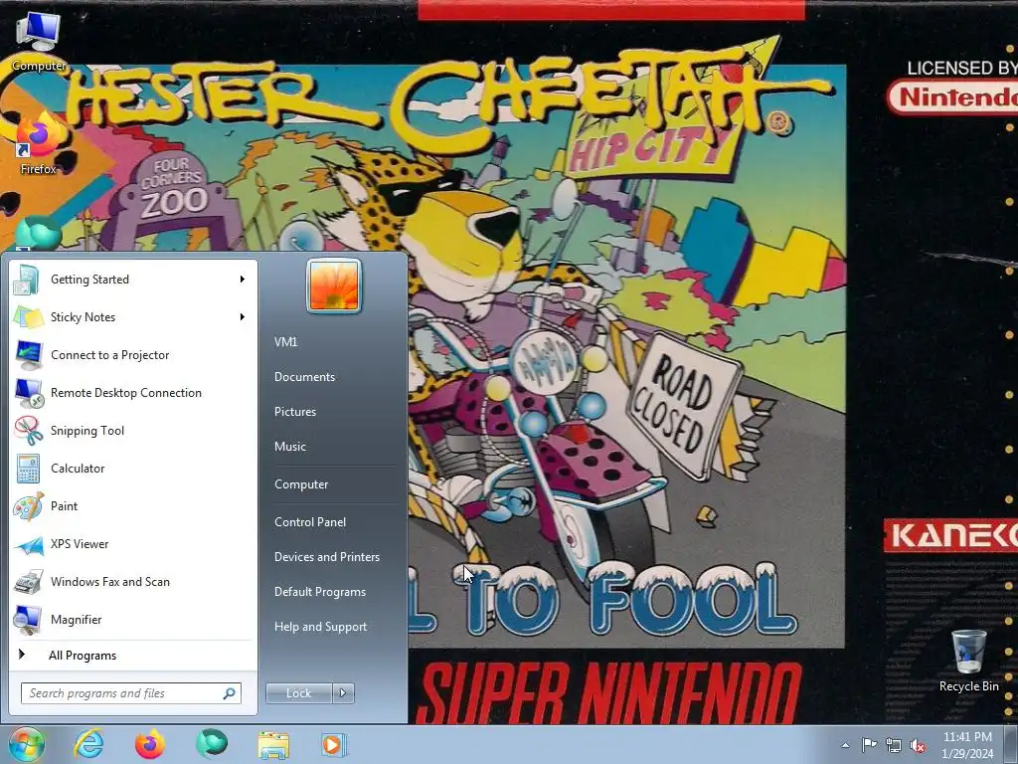
Task: Open the shutdown options arrow next to Lock
Action: pyautogui.click(x=343, y=693)
